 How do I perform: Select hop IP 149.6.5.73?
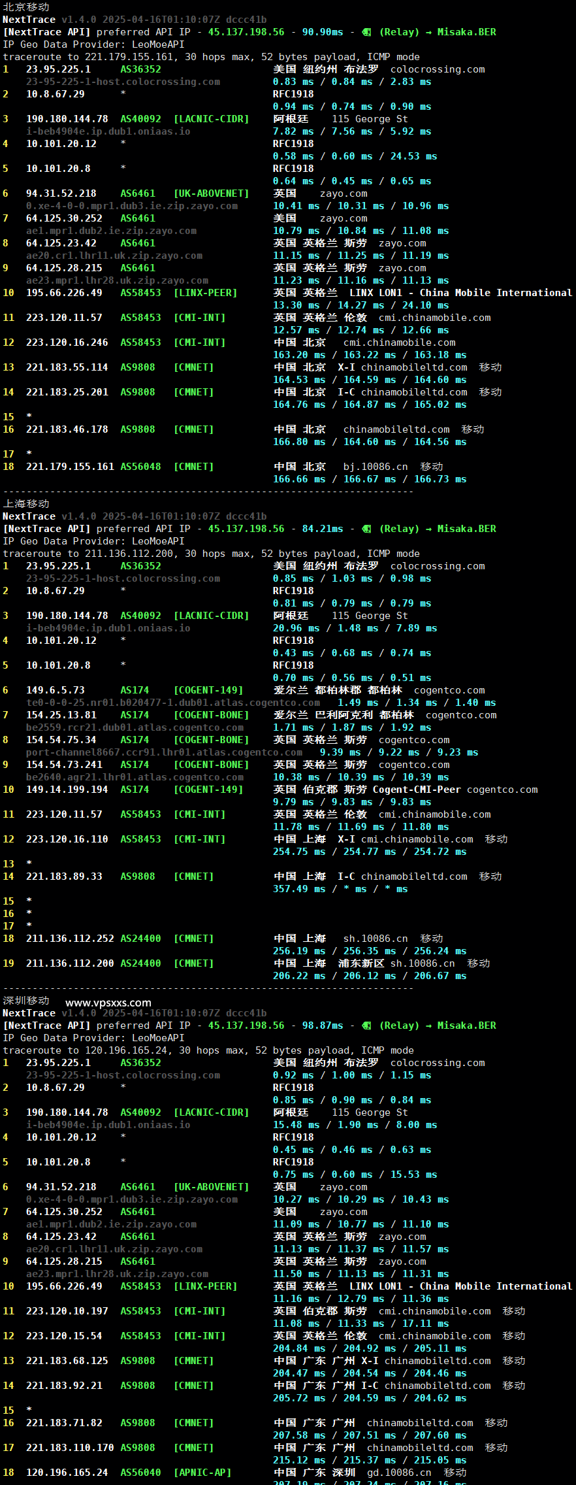click(56, 690)
